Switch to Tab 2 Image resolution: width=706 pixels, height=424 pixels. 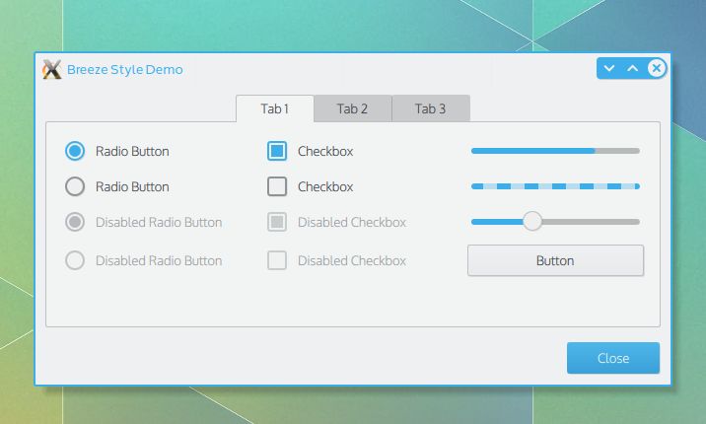[353, 108]
